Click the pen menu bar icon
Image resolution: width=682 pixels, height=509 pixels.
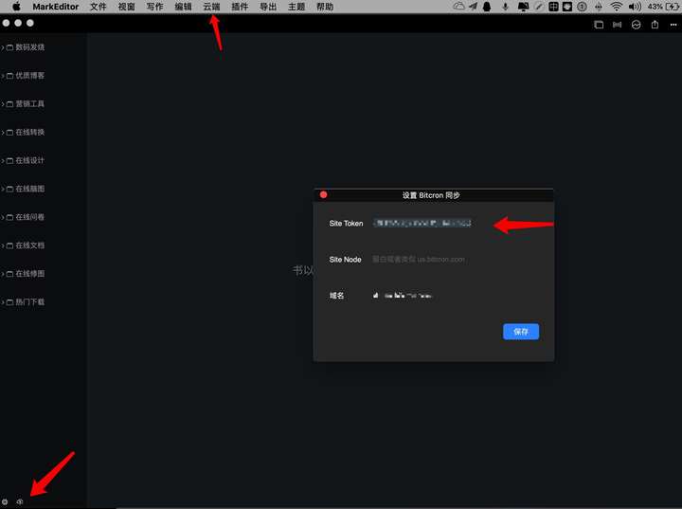(538, 7)
